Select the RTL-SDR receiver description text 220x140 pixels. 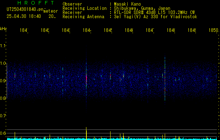[x=154, y=13]
